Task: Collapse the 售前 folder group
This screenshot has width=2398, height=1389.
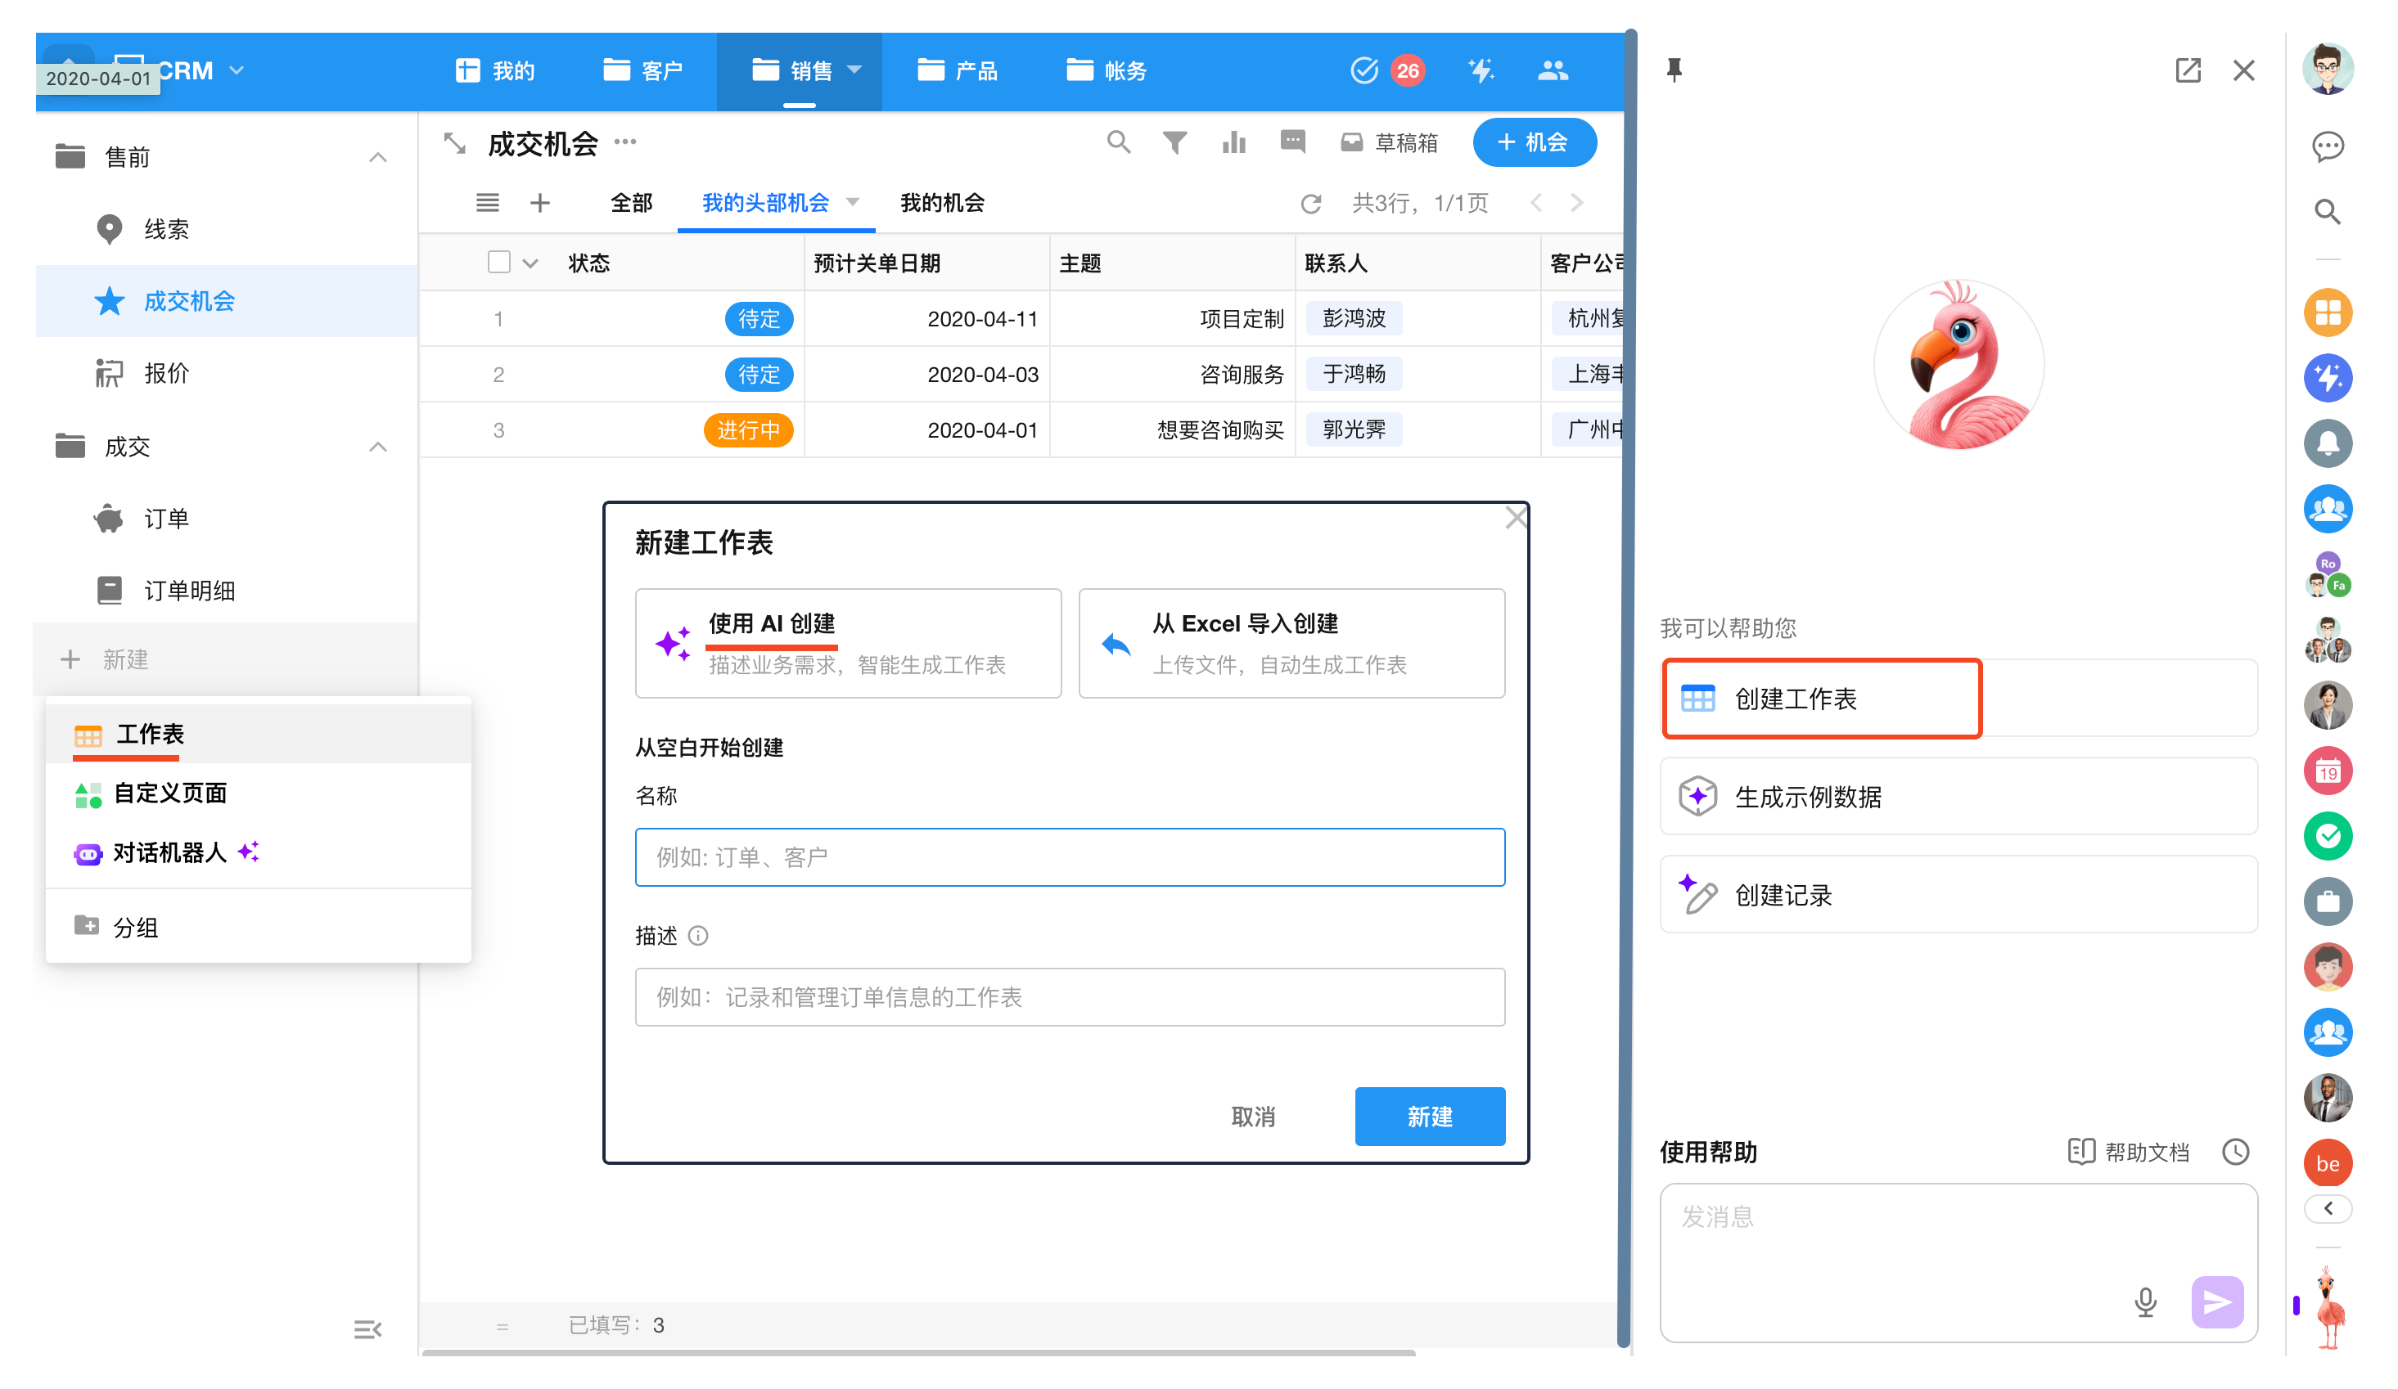Action: (x=378, y=157)
